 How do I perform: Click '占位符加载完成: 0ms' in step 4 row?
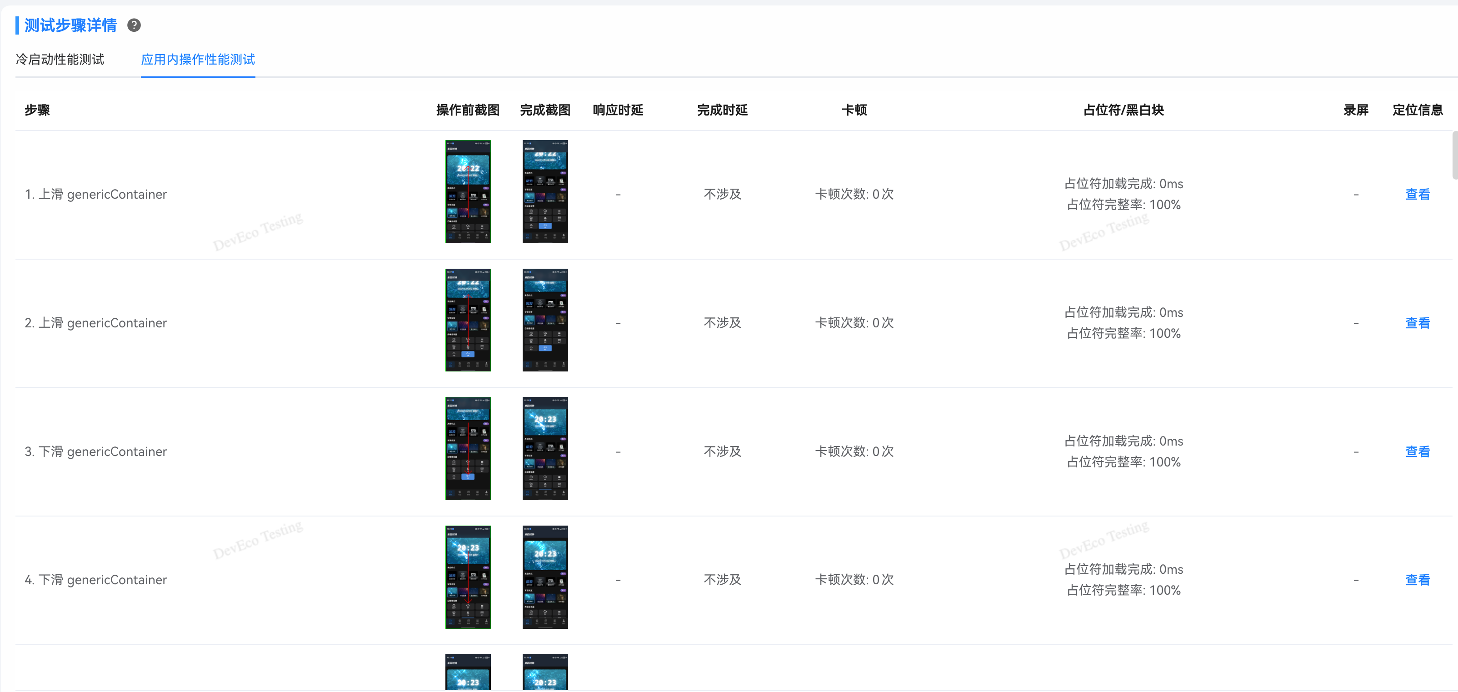(x=1123, y=570)
